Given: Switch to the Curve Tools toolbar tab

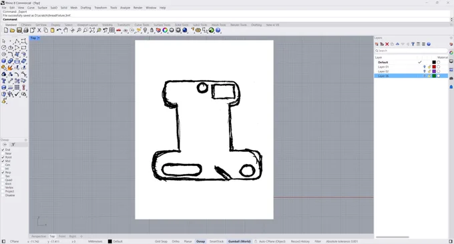Looking at the screenshot, I should pos(142,25).
